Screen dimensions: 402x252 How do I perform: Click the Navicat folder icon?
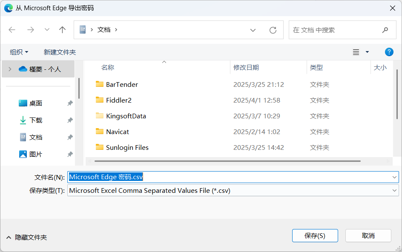pos(100,131)
